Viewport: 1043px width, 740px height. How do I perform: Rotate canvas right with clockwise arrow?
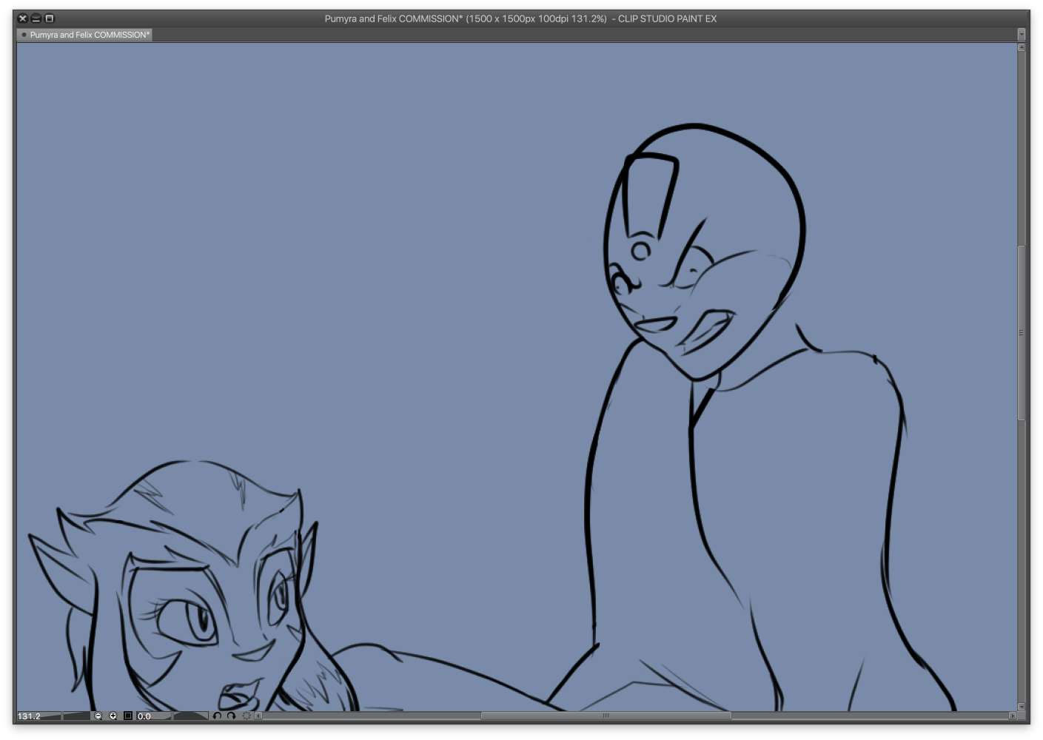[231, 716]
